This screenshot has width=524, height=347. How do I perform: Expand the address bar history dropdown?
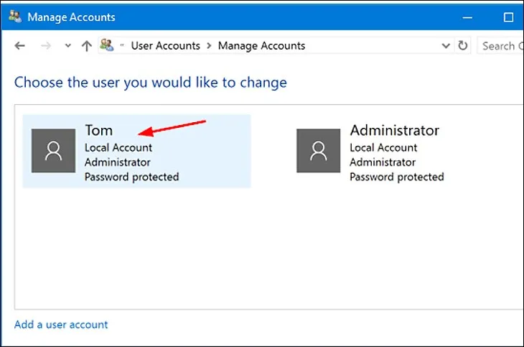[x=445, y=46]
